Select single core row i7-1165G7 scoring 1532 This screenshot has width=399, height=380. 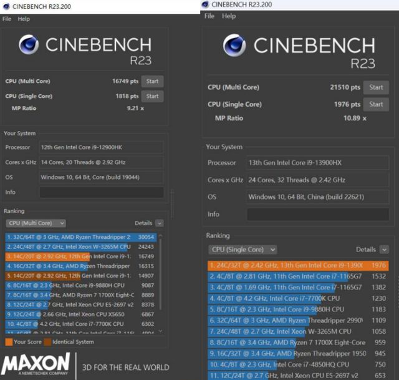[298, 276]
